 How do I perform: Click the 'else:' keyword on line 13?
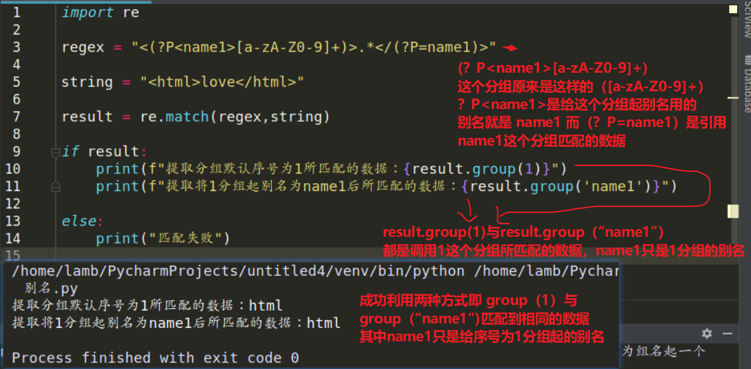(x=83, y=222)
